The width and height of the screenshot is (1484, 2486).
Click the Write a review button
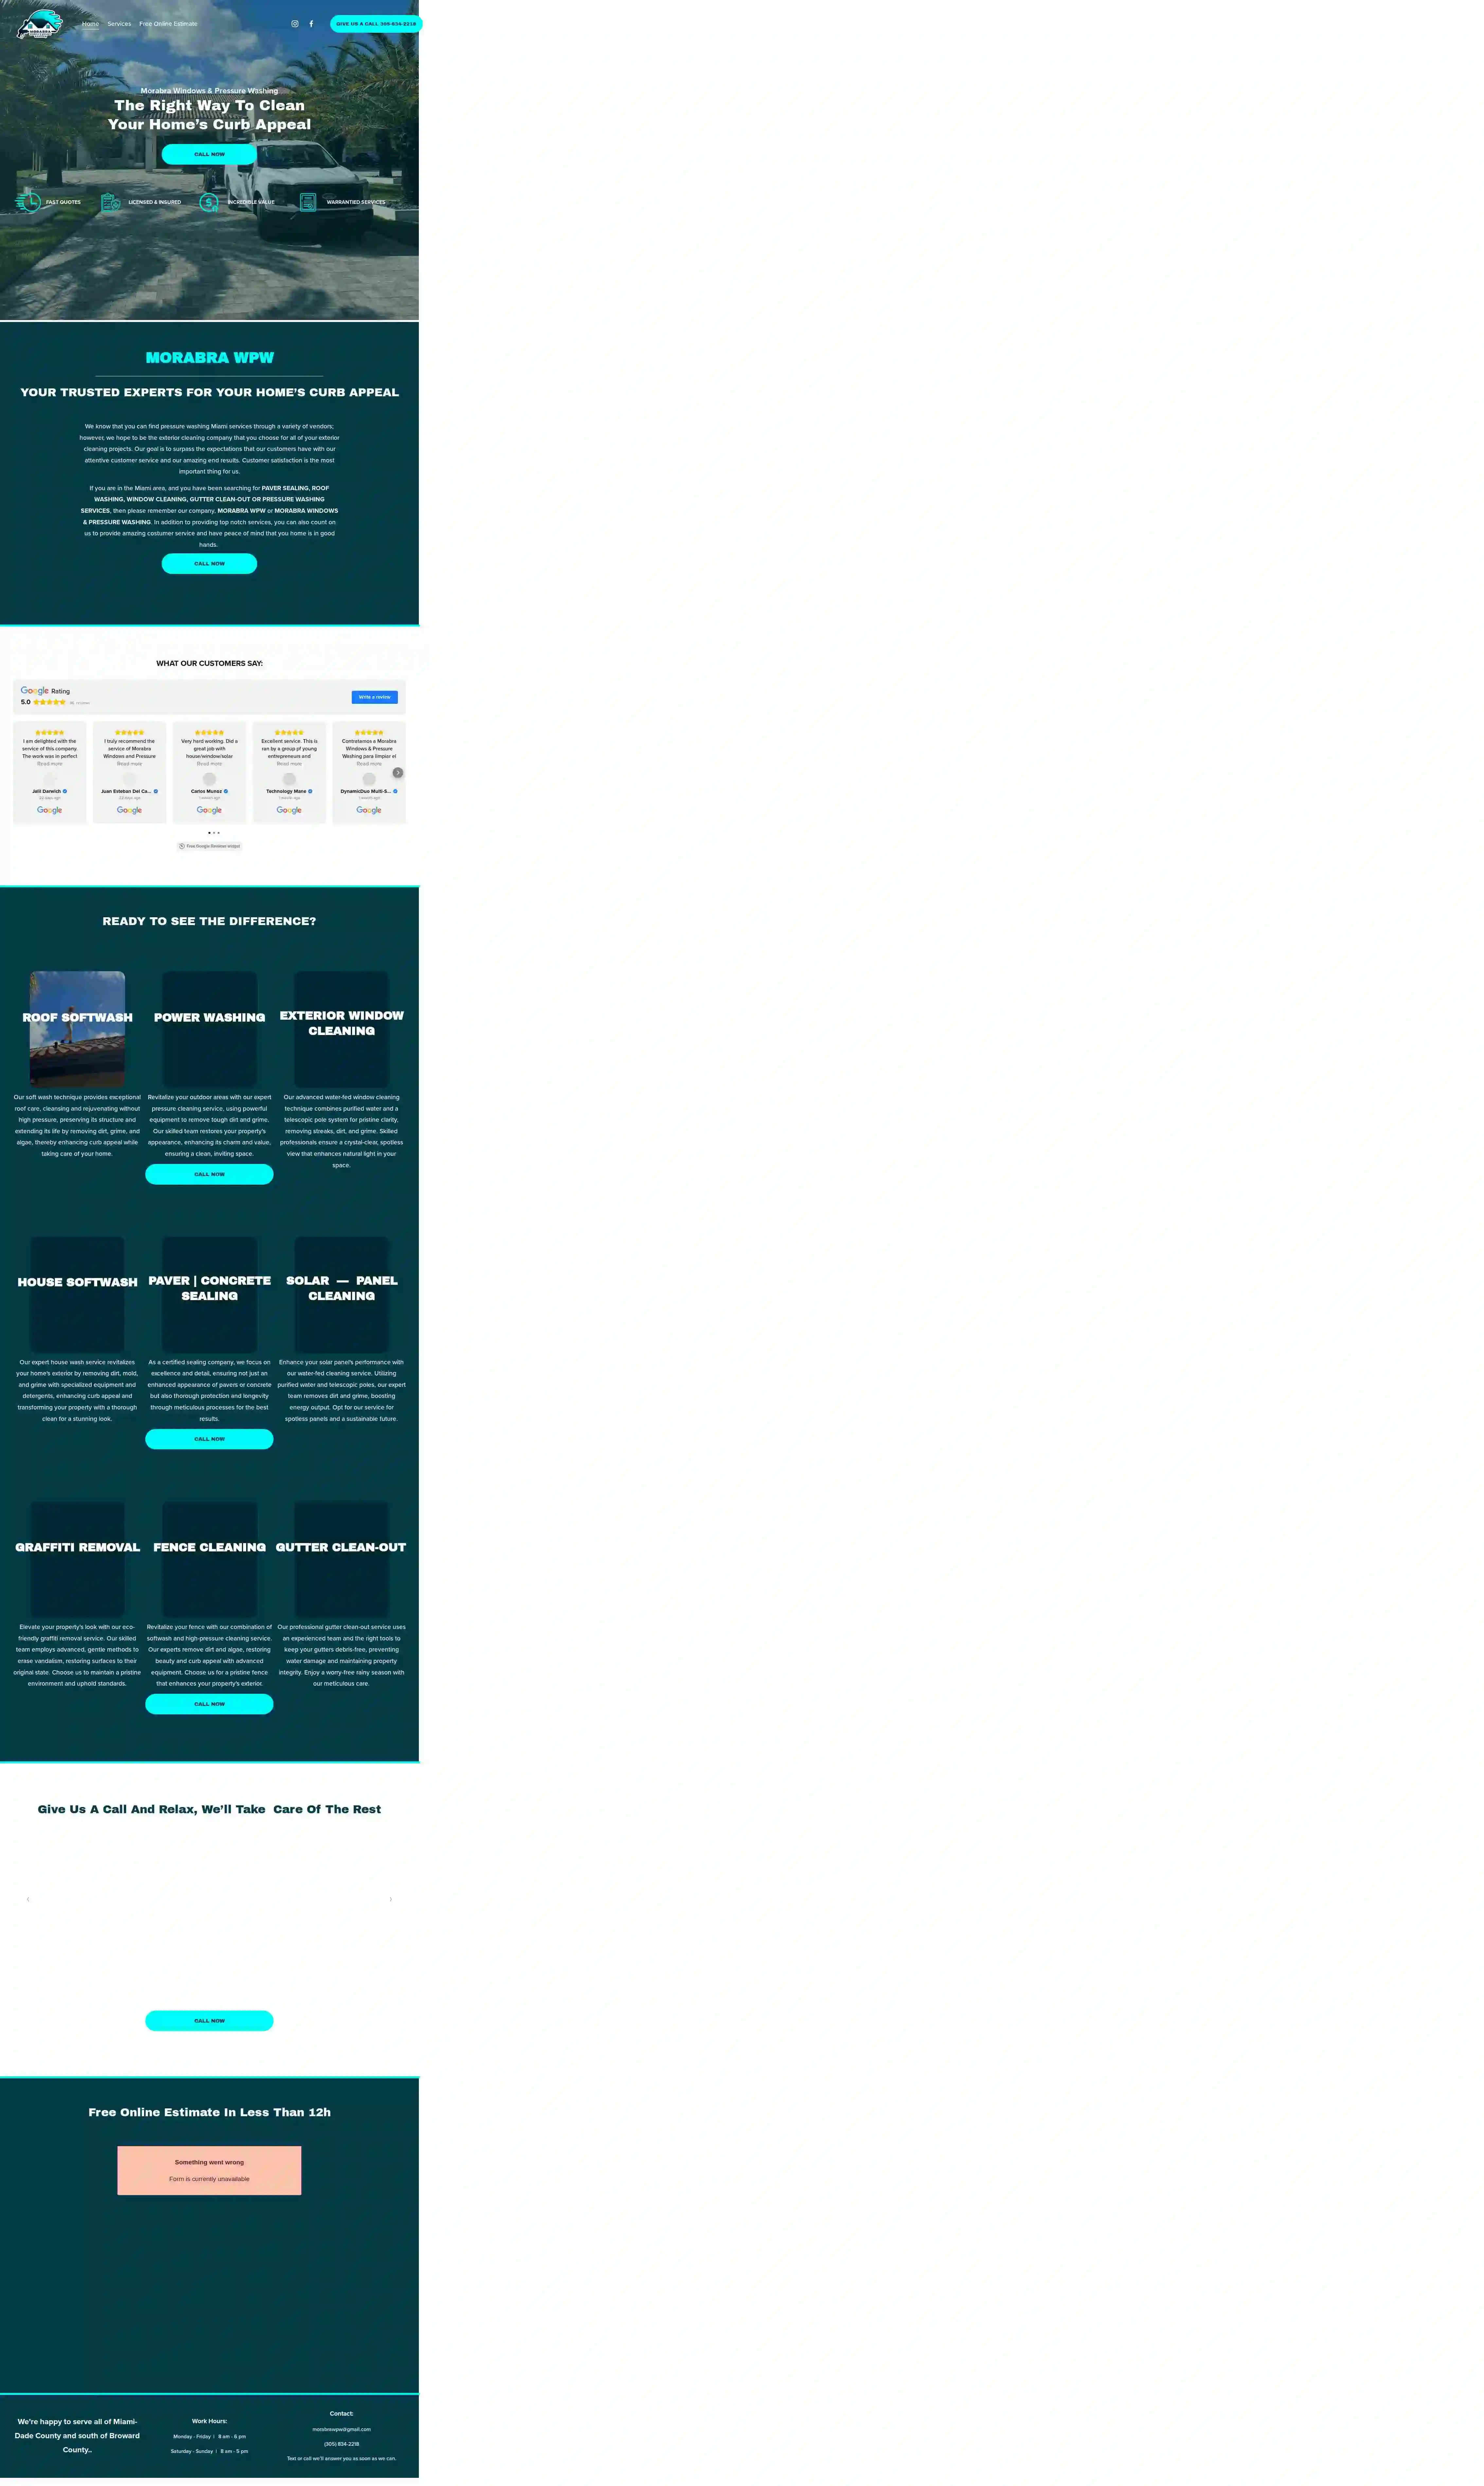[375, 697]
